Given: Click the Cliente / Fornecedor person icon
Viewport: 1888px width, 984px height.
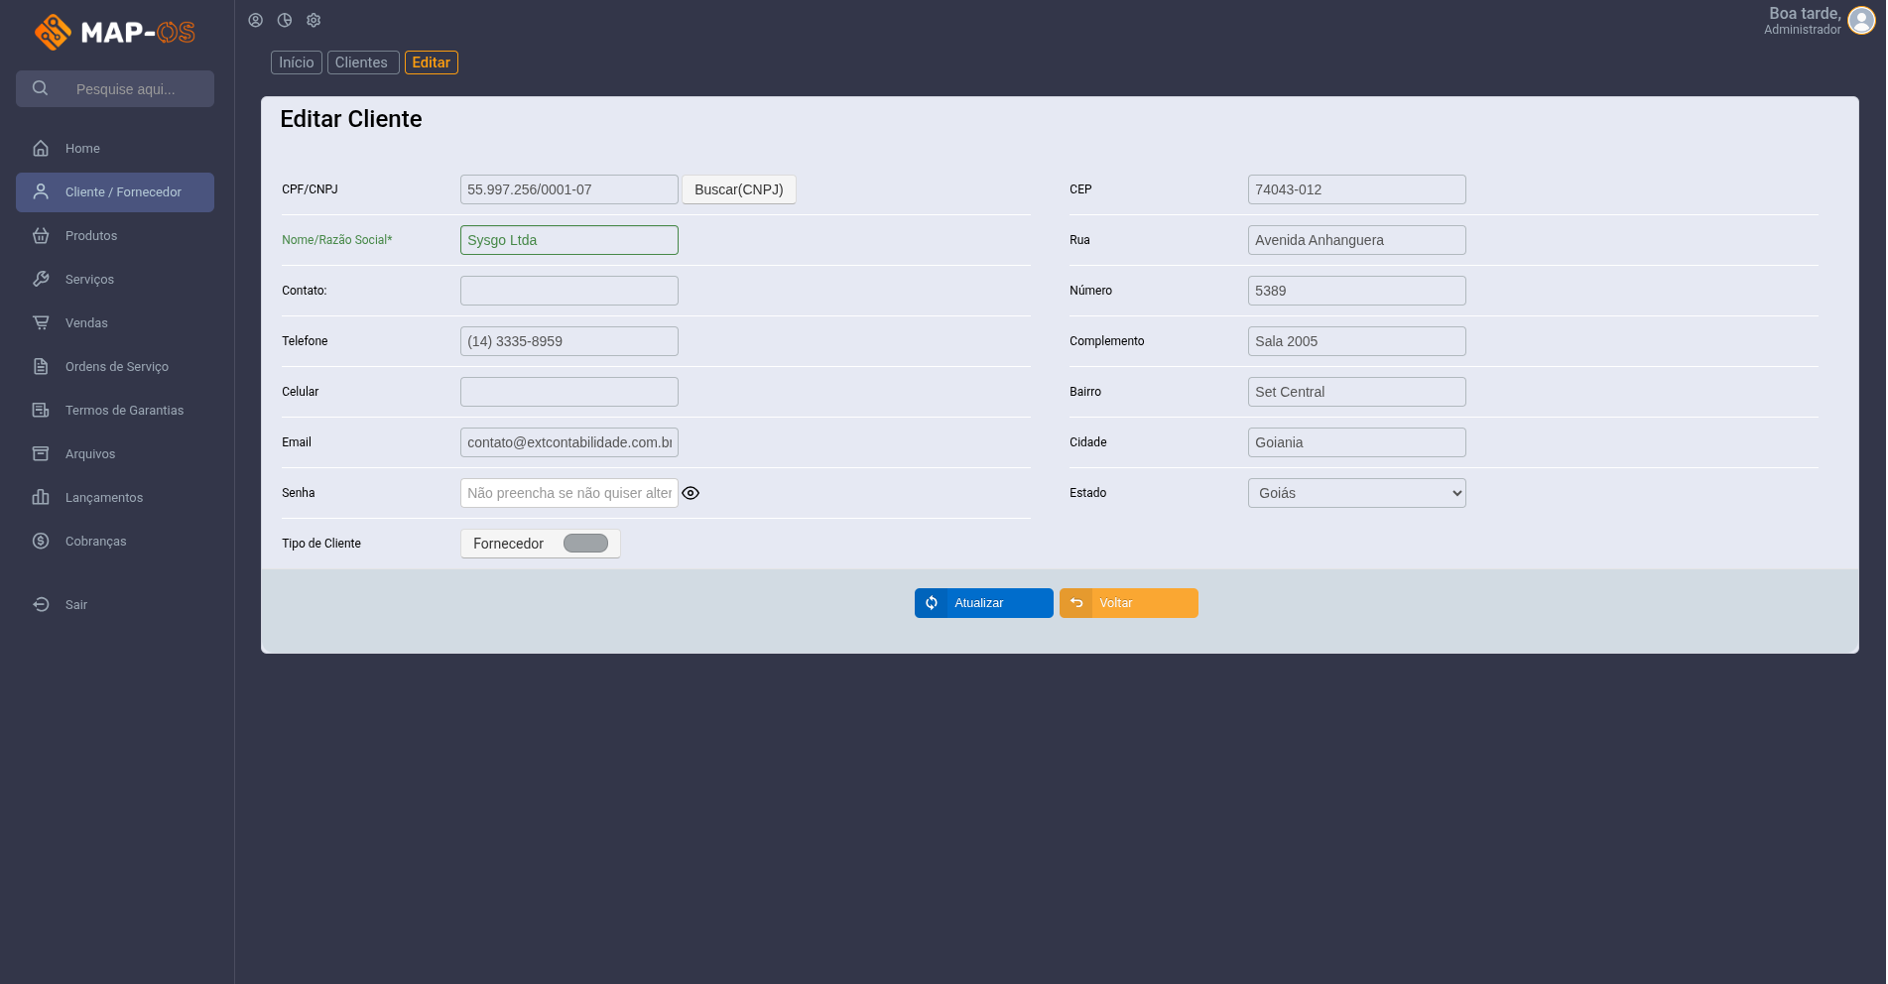Looking at the screenshot, I should point(41,192).
